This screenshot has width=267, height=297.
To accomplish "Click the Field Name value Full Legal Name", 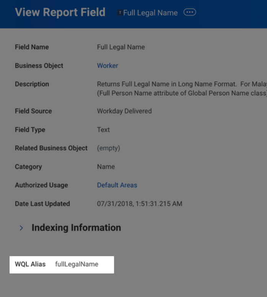I will point(121,47).
